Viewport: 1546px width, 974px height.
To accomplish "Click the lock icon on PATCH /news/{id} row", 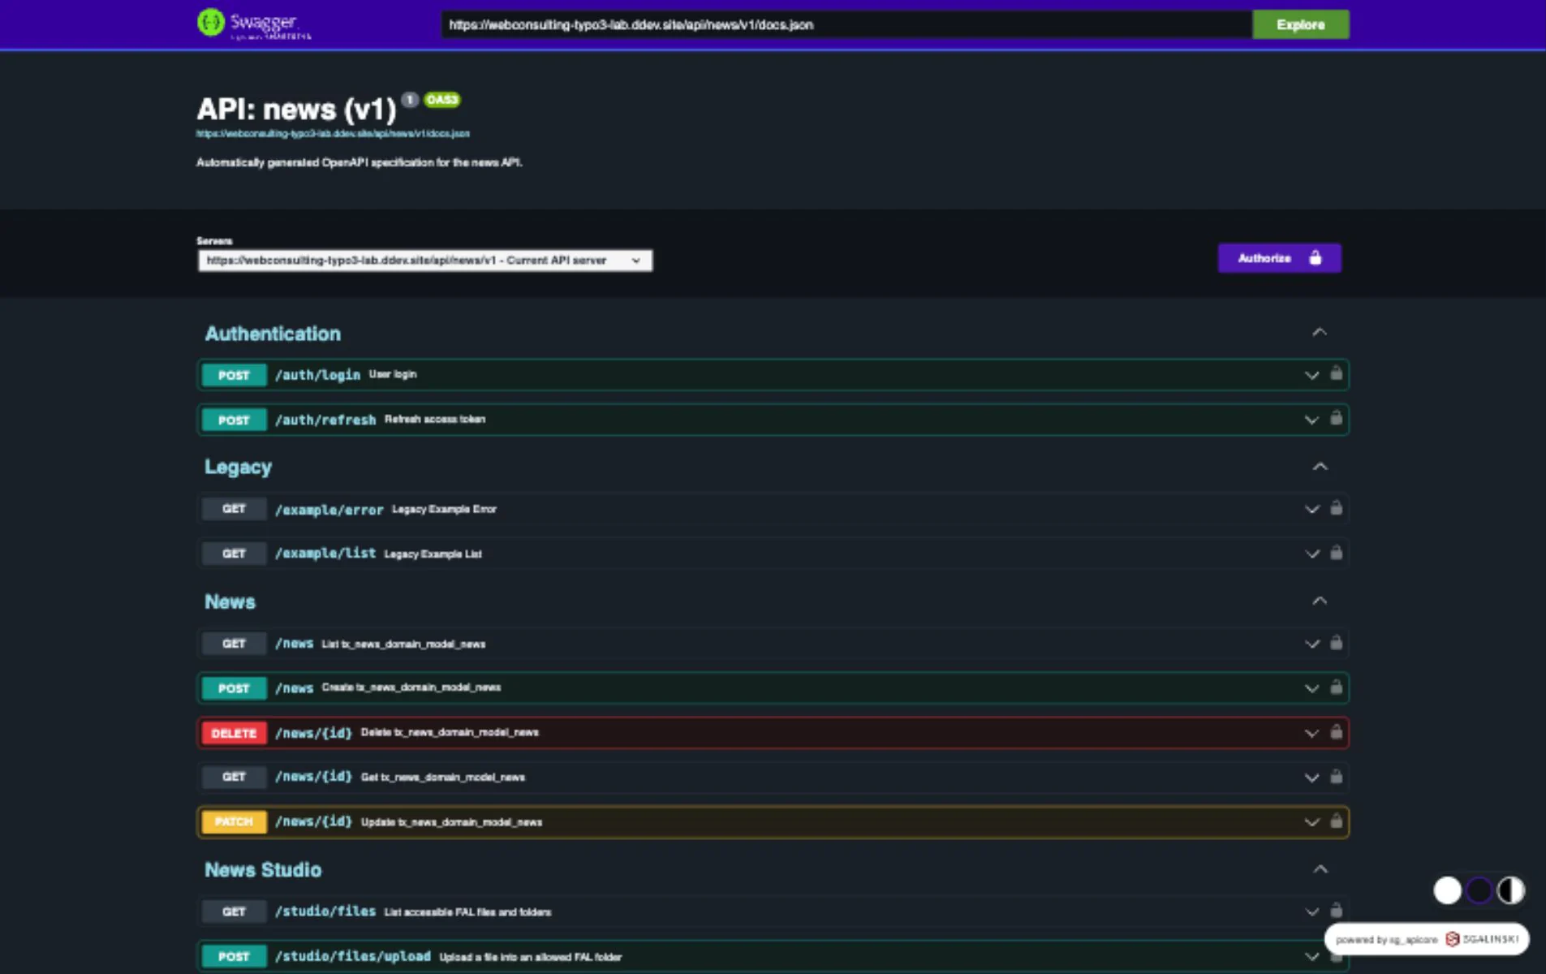I will (1336, 821).
